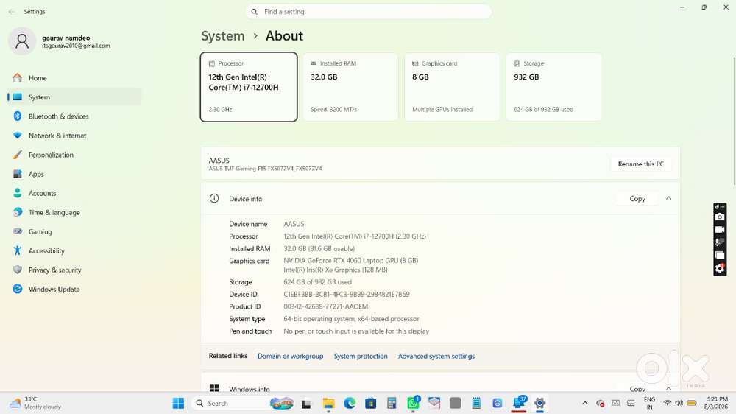Open the Mail app on taskbar
736x414 pixels.
point(434,403)
